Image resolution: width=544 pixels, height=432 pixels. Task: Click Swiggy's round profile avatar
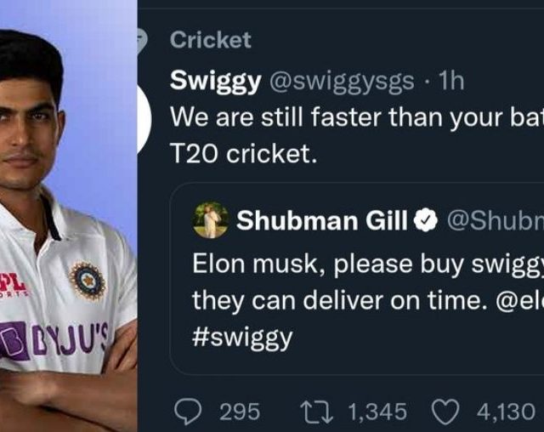click(143, 119)
